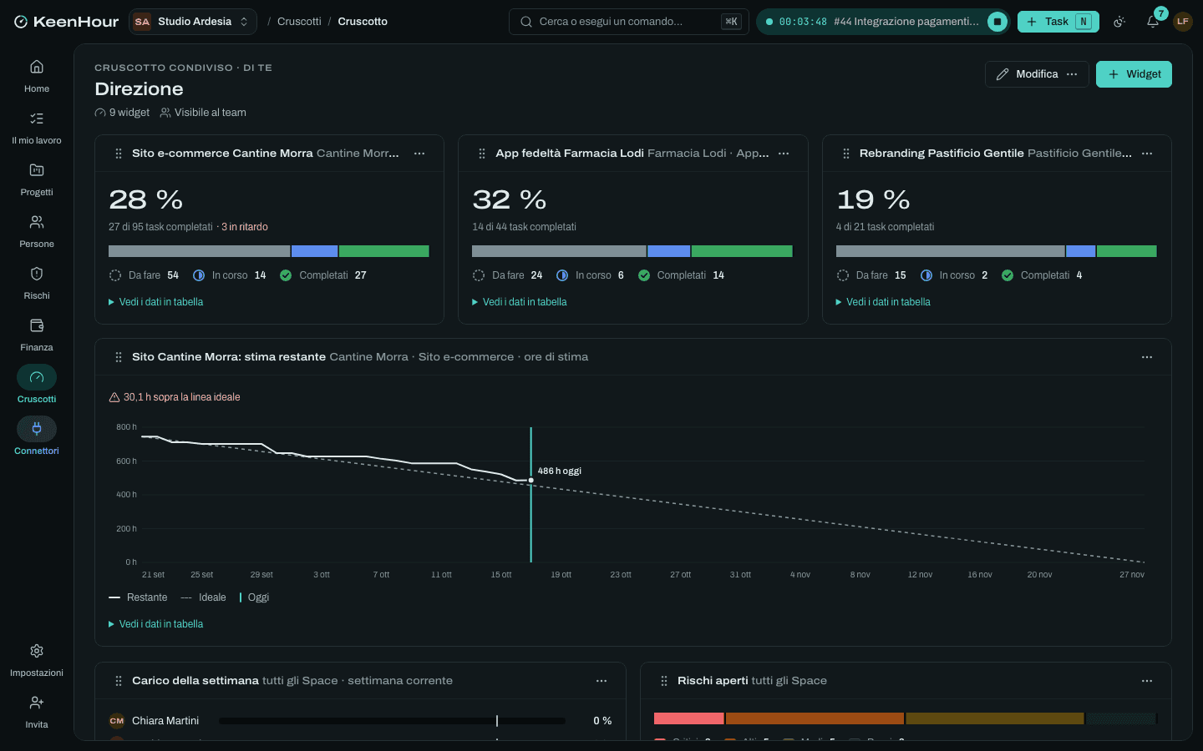Open Studio Ardesia workspace switcher
The width and height of the screenshot is (1203, 751).
tap(192, 22)
